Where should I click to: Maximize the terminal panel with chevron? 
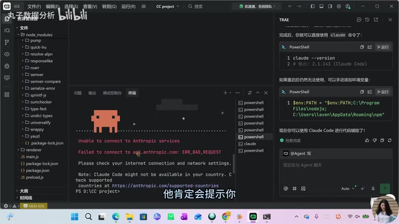pos(257,93)
